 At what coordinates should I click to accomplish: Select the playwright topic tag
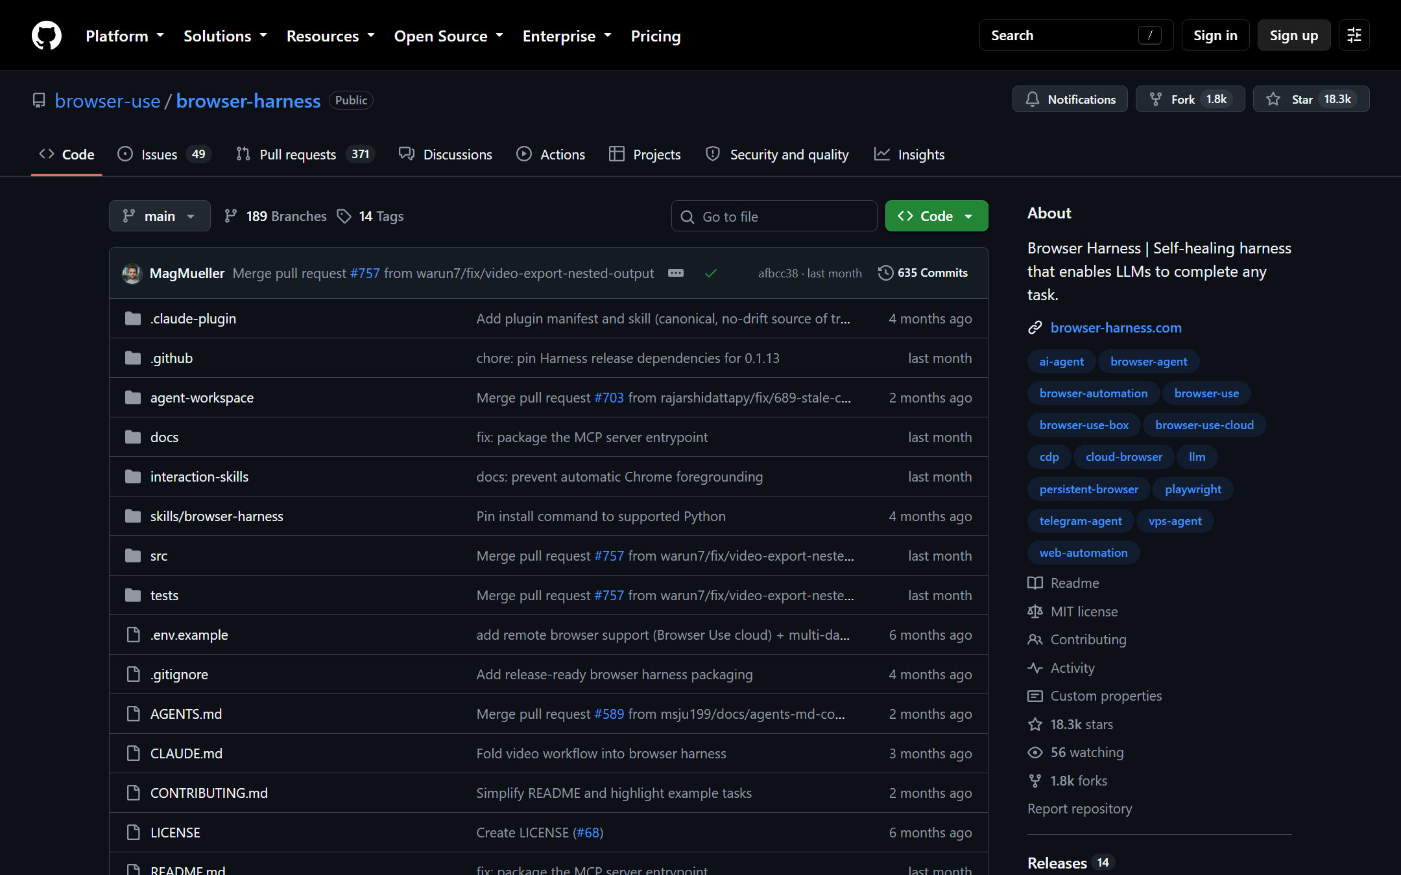pos(1193,489)
